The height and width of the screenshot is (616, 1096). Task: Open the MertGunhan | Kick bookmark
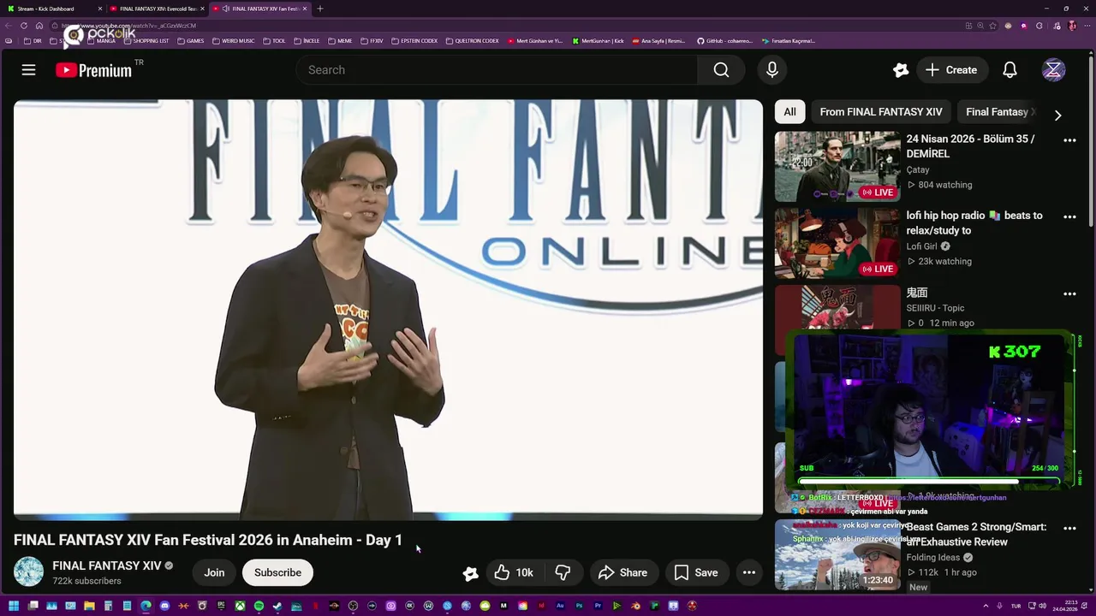pyautogui.click(x=599, y=41)
